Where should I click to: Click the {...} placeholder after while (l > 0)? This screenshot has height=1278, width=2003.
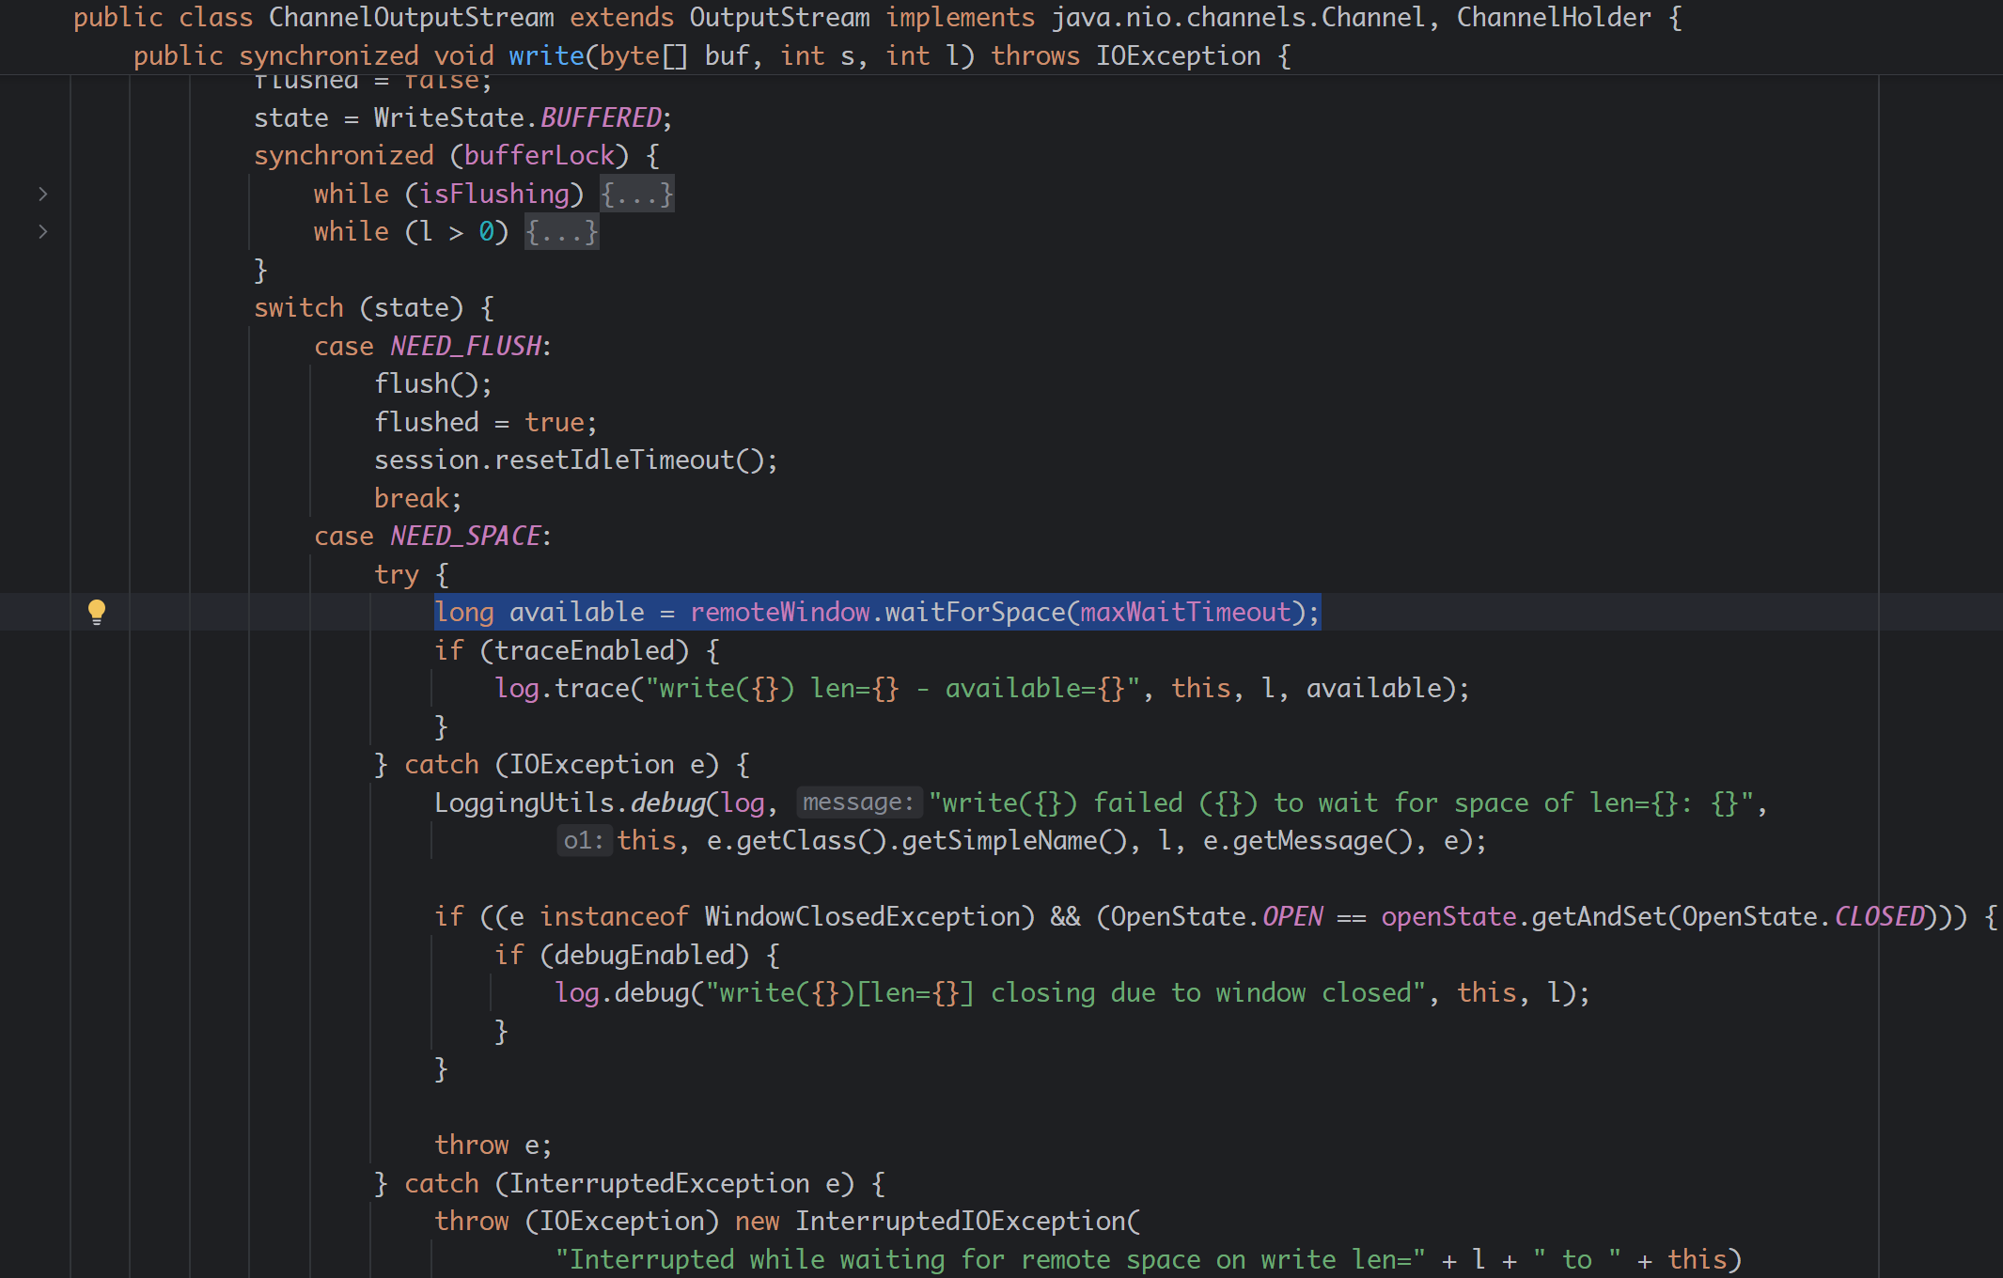pos(561,231)
